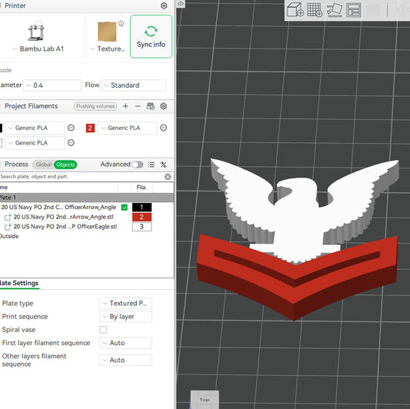Click the Bambu Lab A1 printer image
The height and width of the screenshot is (409, 410).
coord(36,31)
